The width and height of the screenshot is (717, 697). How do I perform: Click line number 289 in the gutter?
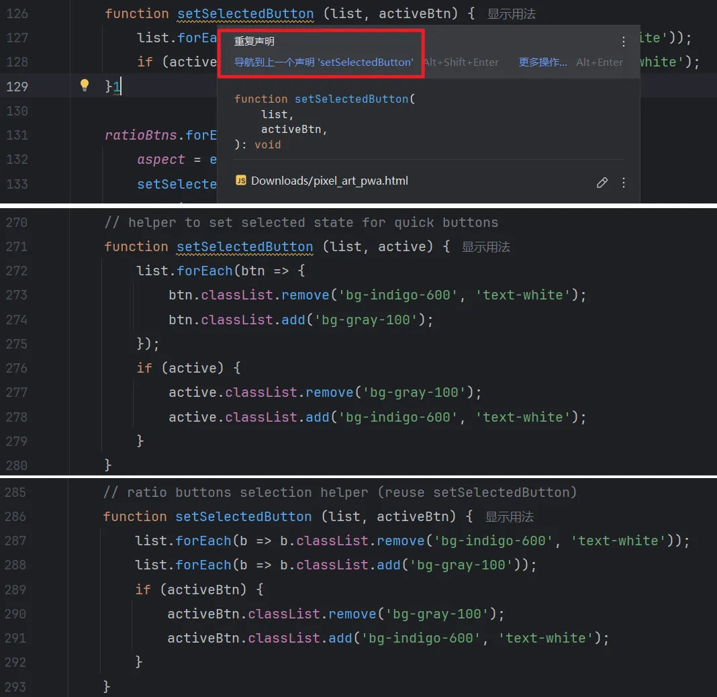point(15,590)
